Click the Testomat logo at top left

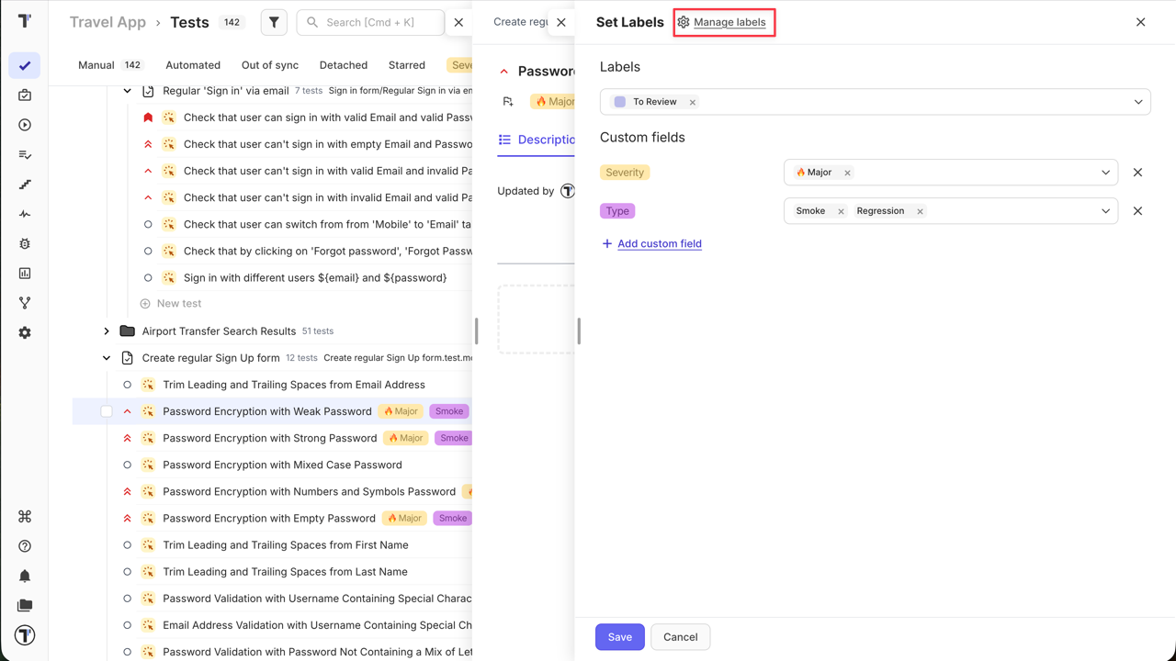pos(25,20)
